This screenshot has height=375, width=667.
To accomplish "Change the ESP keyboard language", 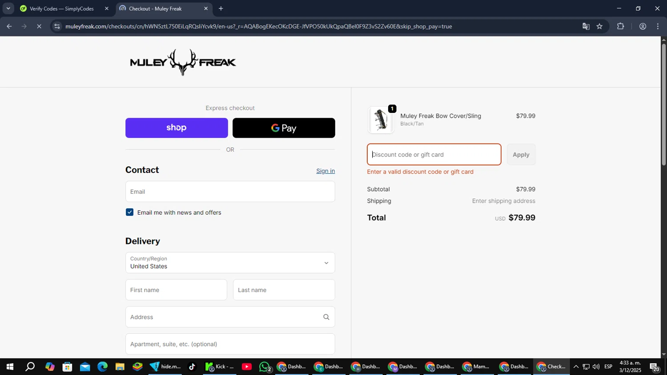I will coord(608,367).
